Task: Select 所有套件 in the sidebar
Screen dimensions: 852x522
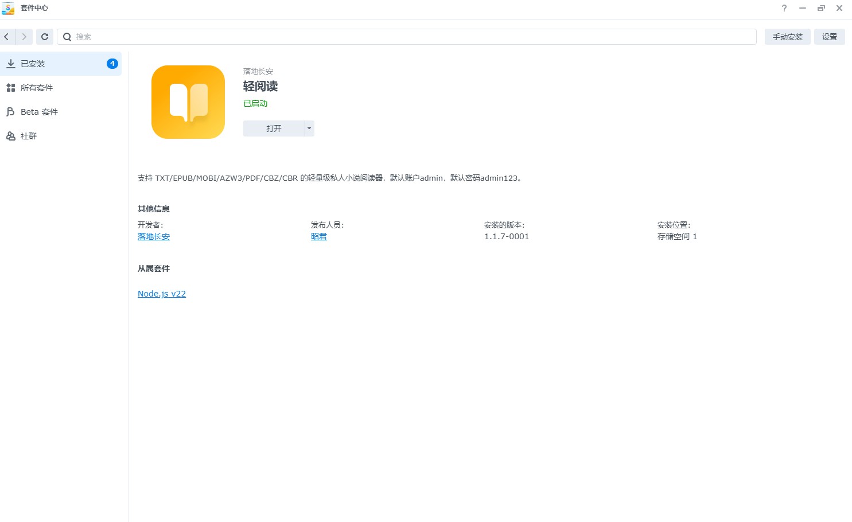Action: 37,88
